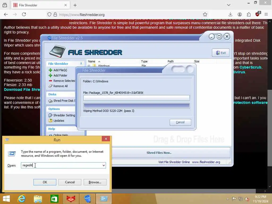This screenshot has height=204, width=272.
Task: Expand the Windows folder tree node
Action: pos(89,66)
